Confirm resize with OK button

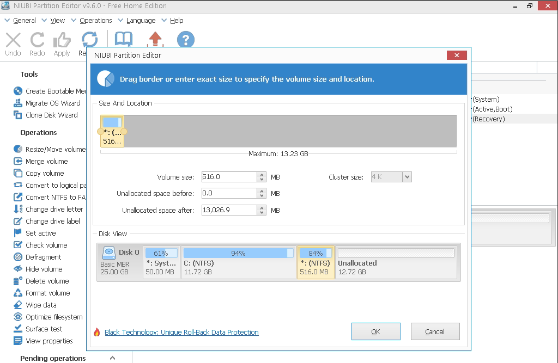375,331
